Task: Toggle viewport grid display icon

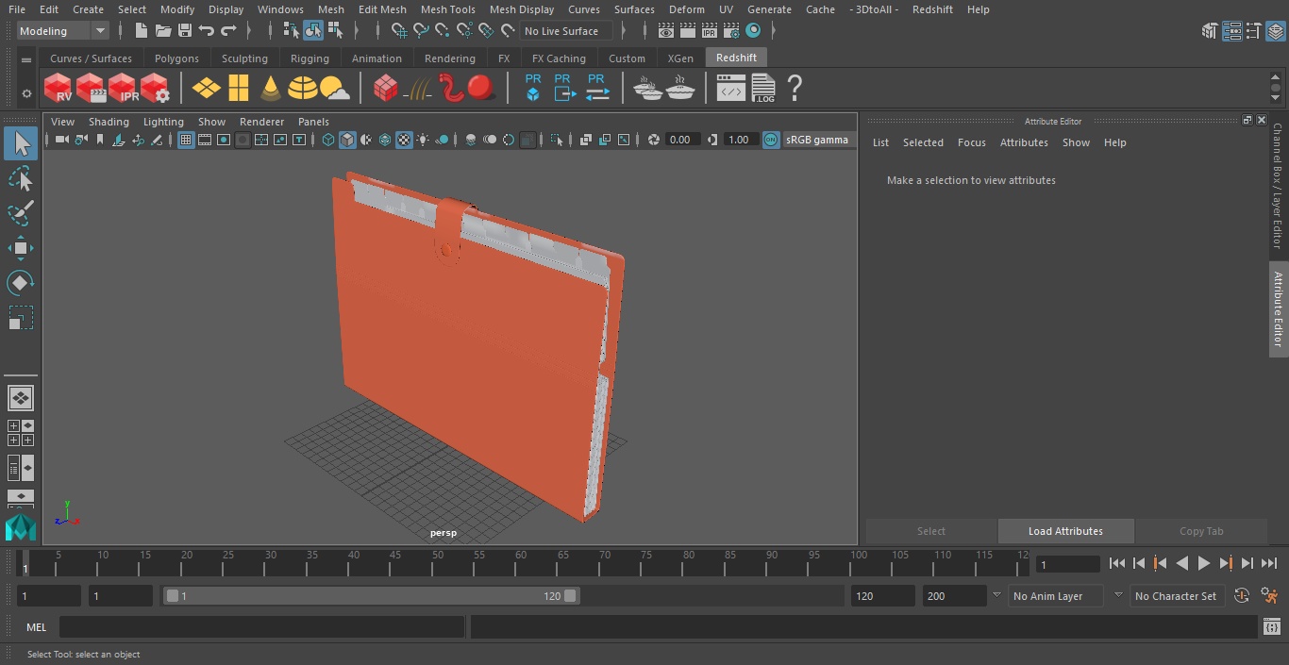Action: pos(186,140)
